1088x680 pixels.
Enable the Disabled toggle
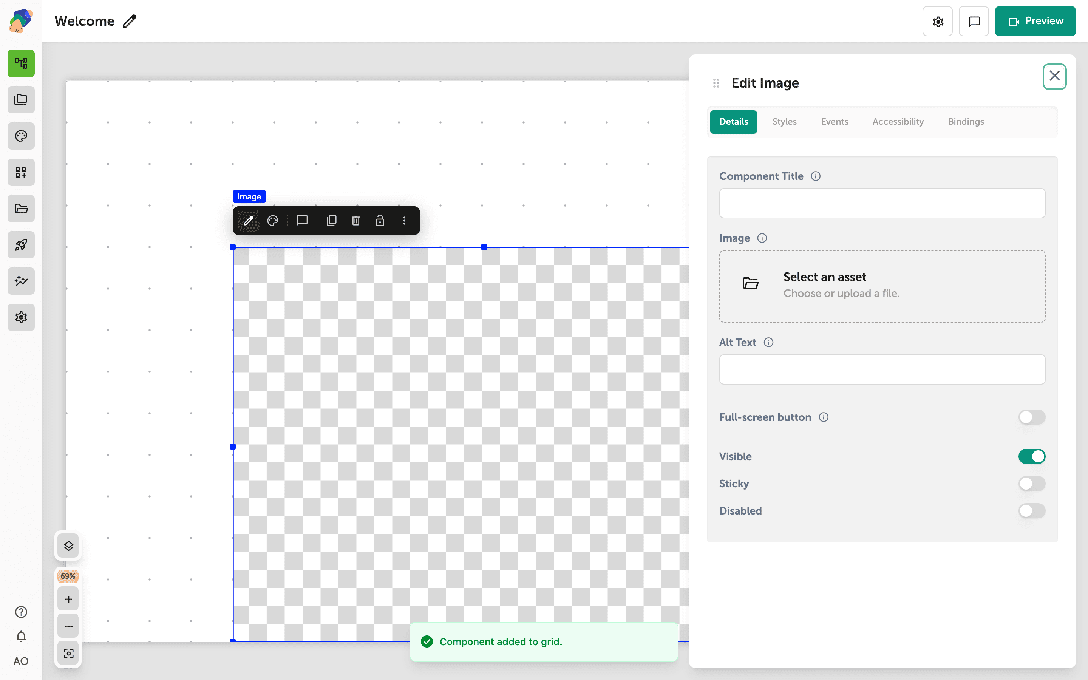point(1032,511)
